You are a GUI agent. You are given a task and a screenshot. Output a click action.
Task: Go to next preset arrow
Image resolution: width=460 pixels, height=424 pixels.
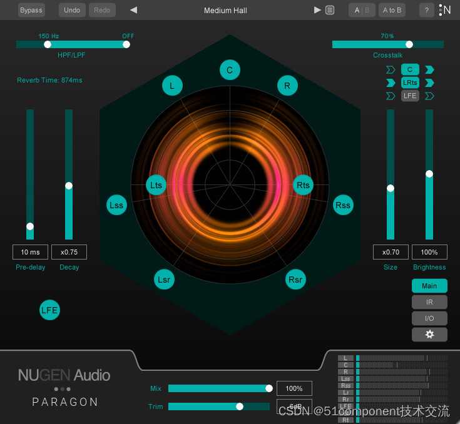(x=317, y=10)
